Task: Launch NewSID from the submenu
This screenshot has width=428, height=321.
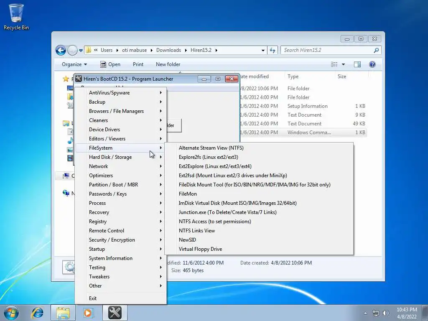Action: pyautogui.click(x=259, y=240)
